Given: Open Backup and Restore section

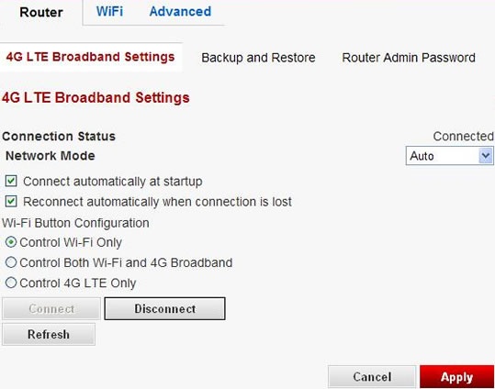Looking at the screenshot, I should coord(258,58).
